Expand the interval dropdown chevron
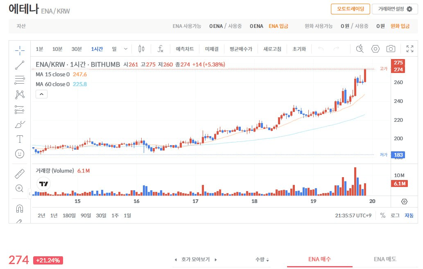This screenshot has height=269, width=423. pos(125,49)
